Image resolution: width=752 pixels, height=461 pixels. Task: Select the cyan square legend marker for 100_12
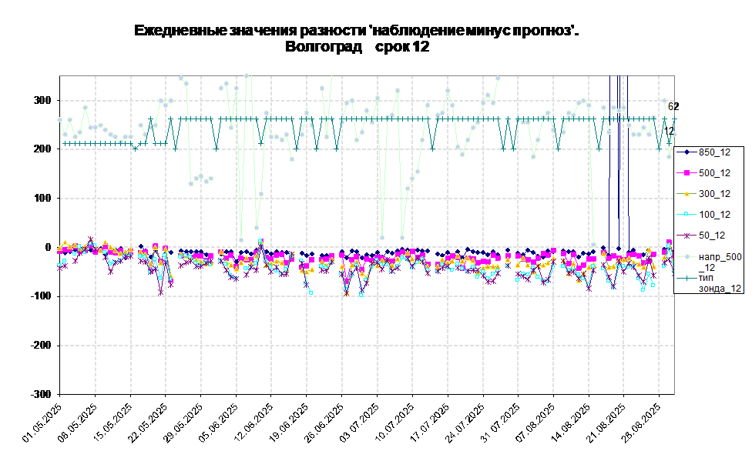coord(686,215)
